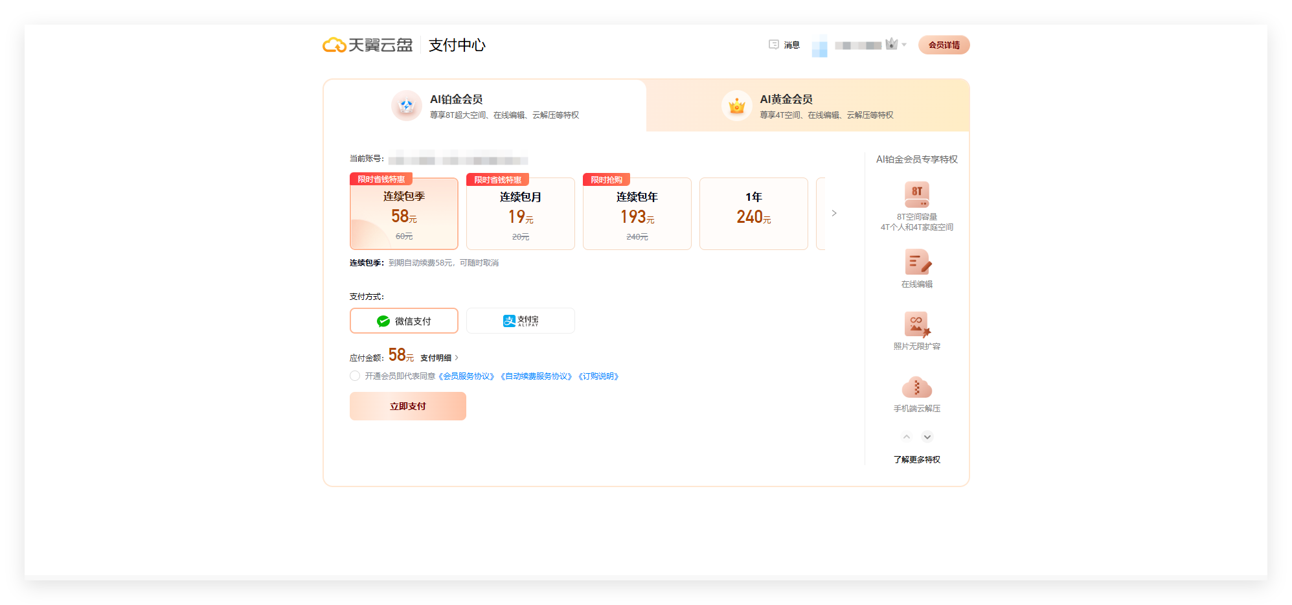The image size is (1292, 605).
Task: Choose the 连续包年 193元 plan card
Action: (637, 214)
